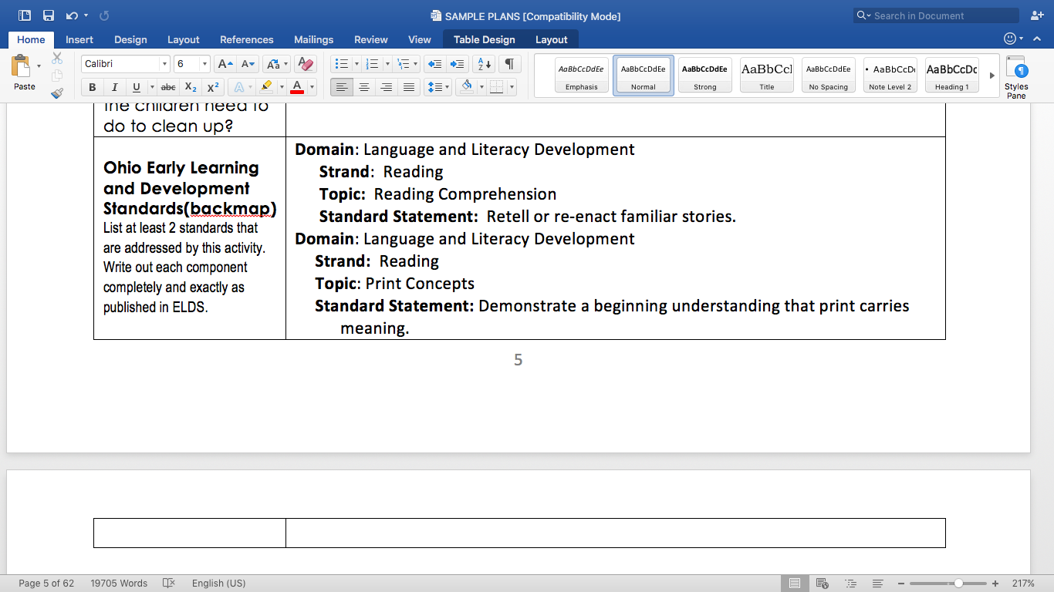
Task: Clear all formatting with eraser icon
Action: pos(306,64)
